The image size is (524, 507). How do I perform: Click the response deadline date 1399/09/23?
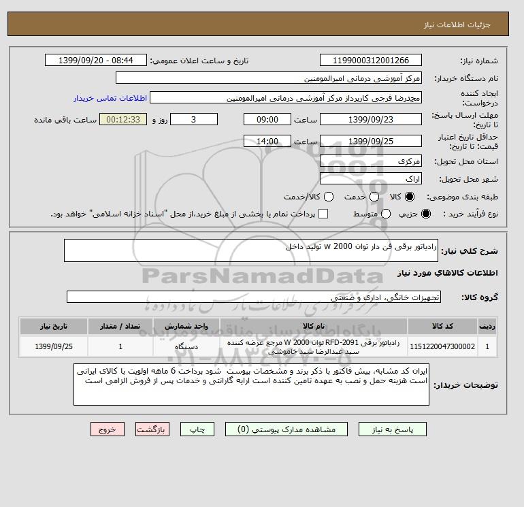coord(371,119)
